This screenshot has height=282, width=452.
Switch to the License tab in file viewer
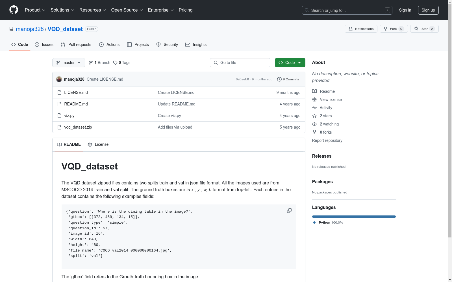(98, 144)
